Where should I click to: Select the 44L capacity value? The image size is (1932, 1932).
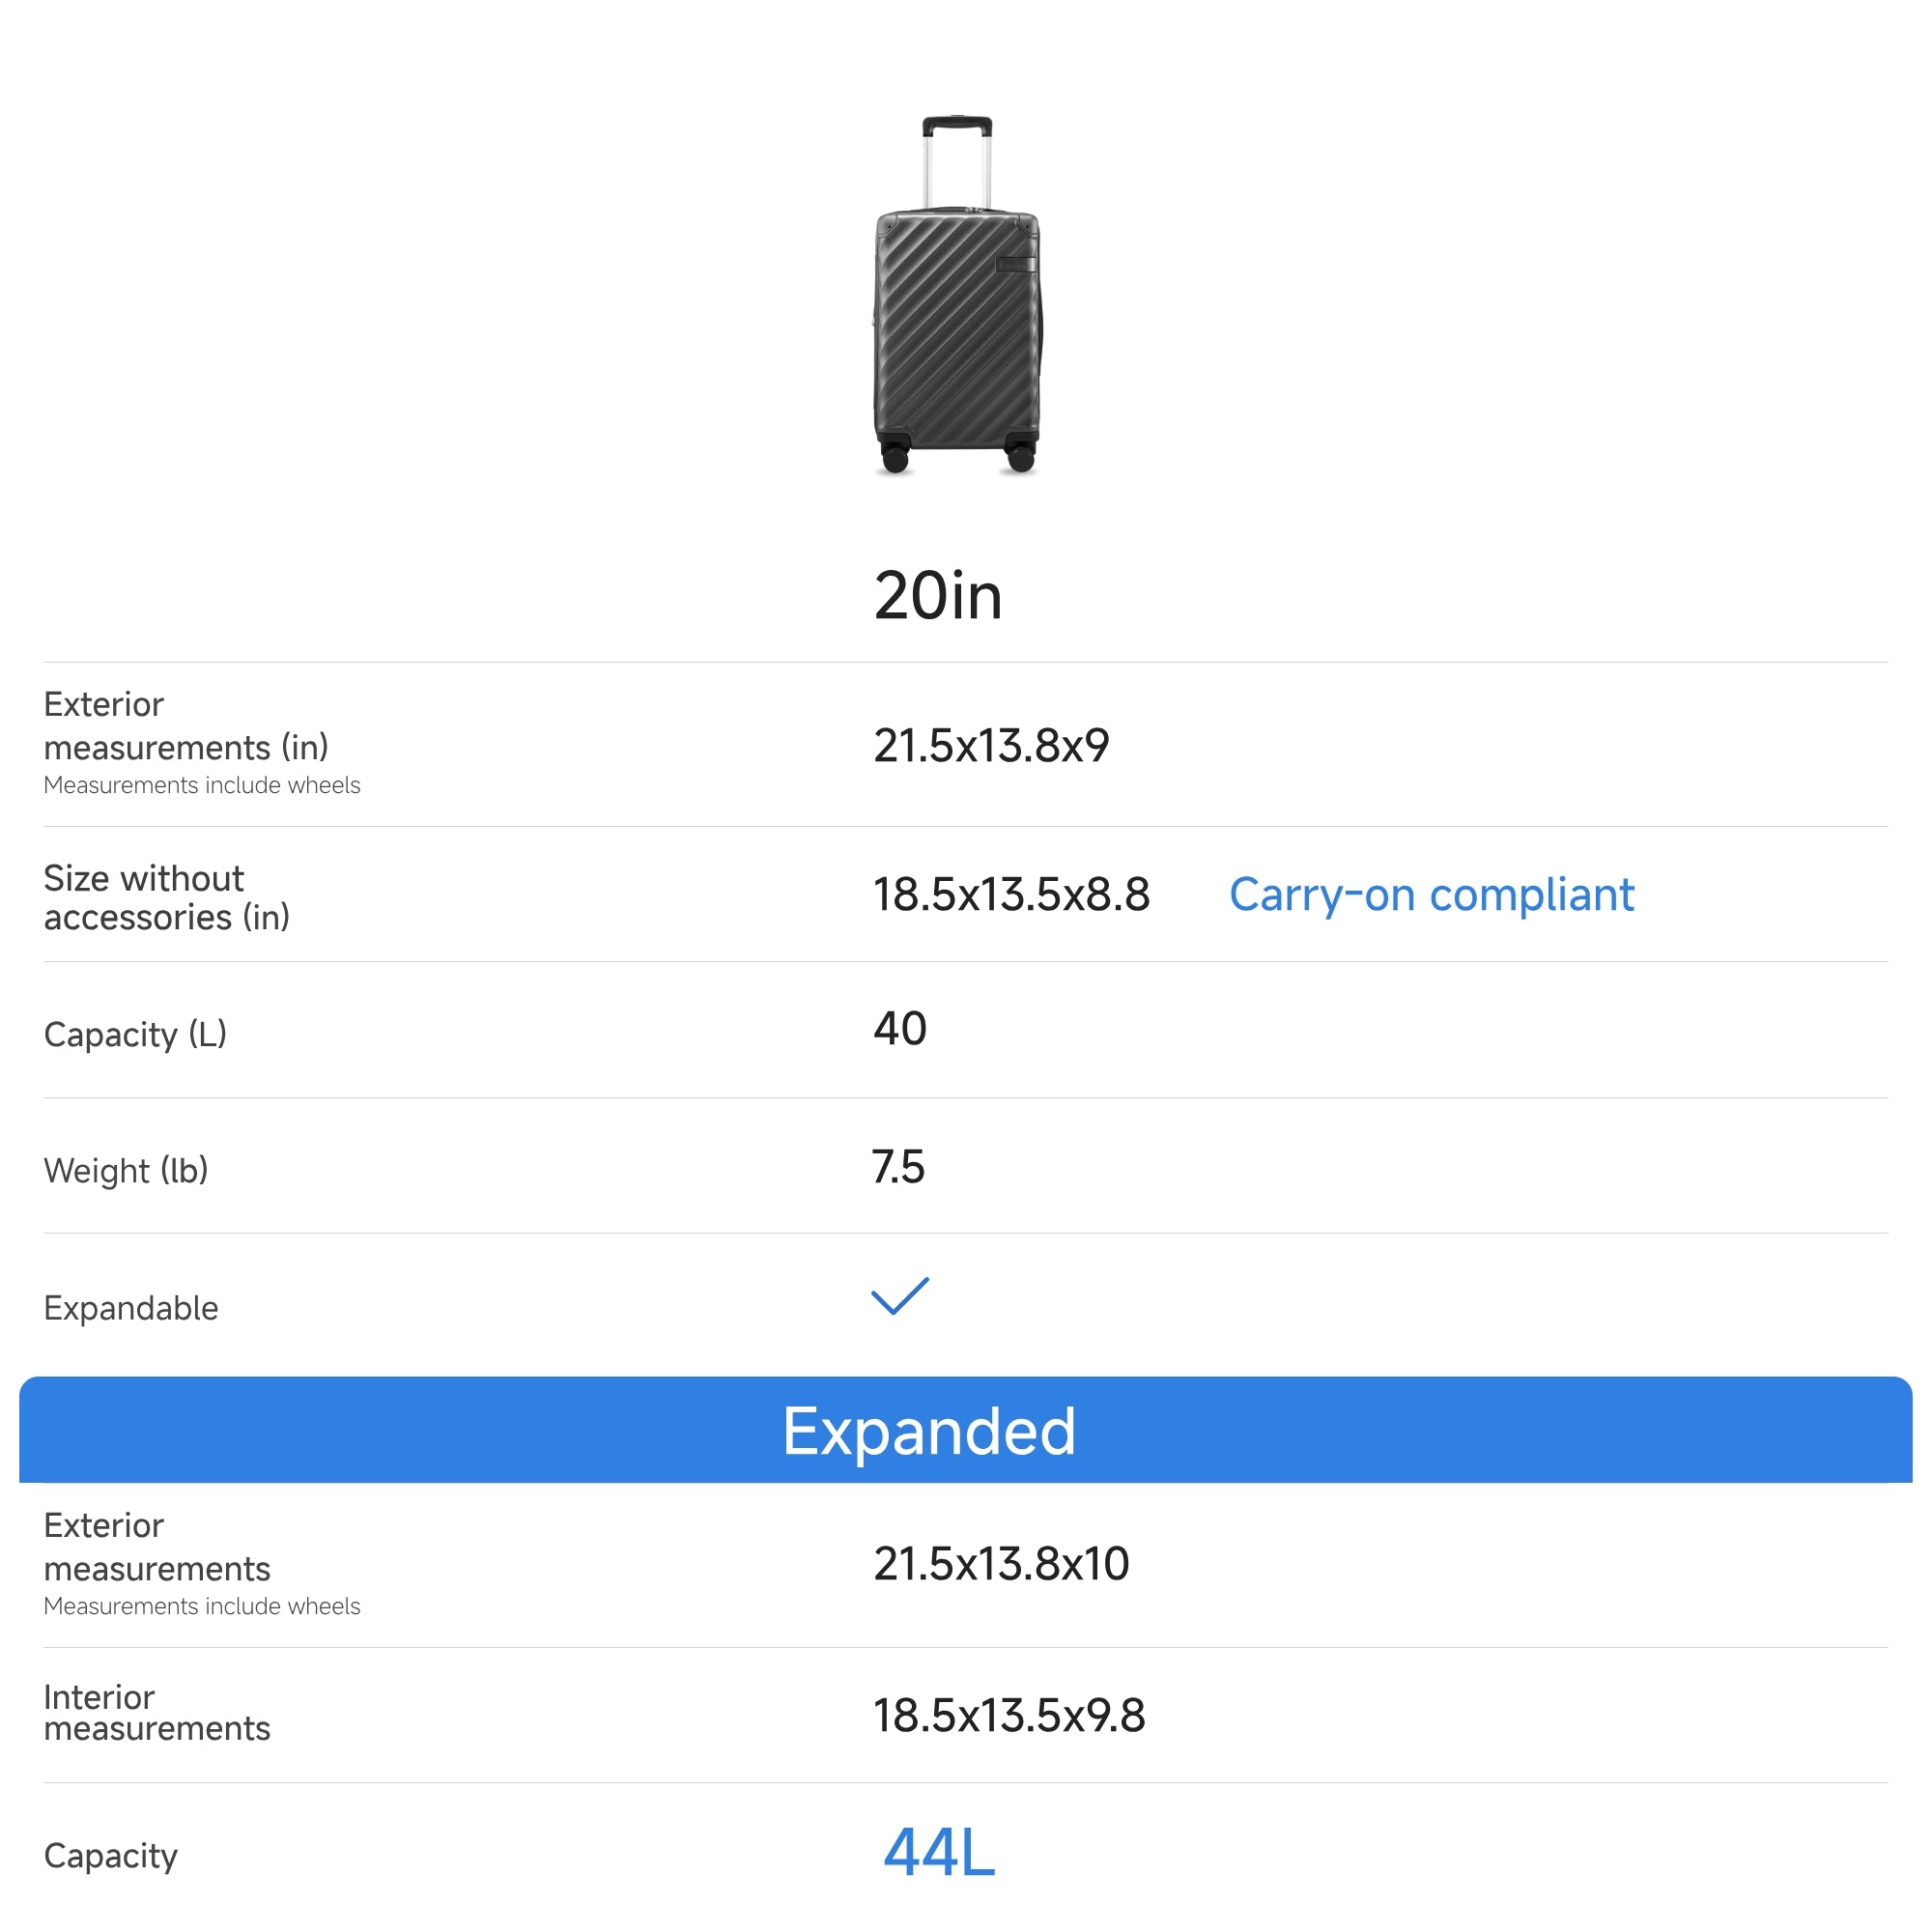click(938, 1852)
